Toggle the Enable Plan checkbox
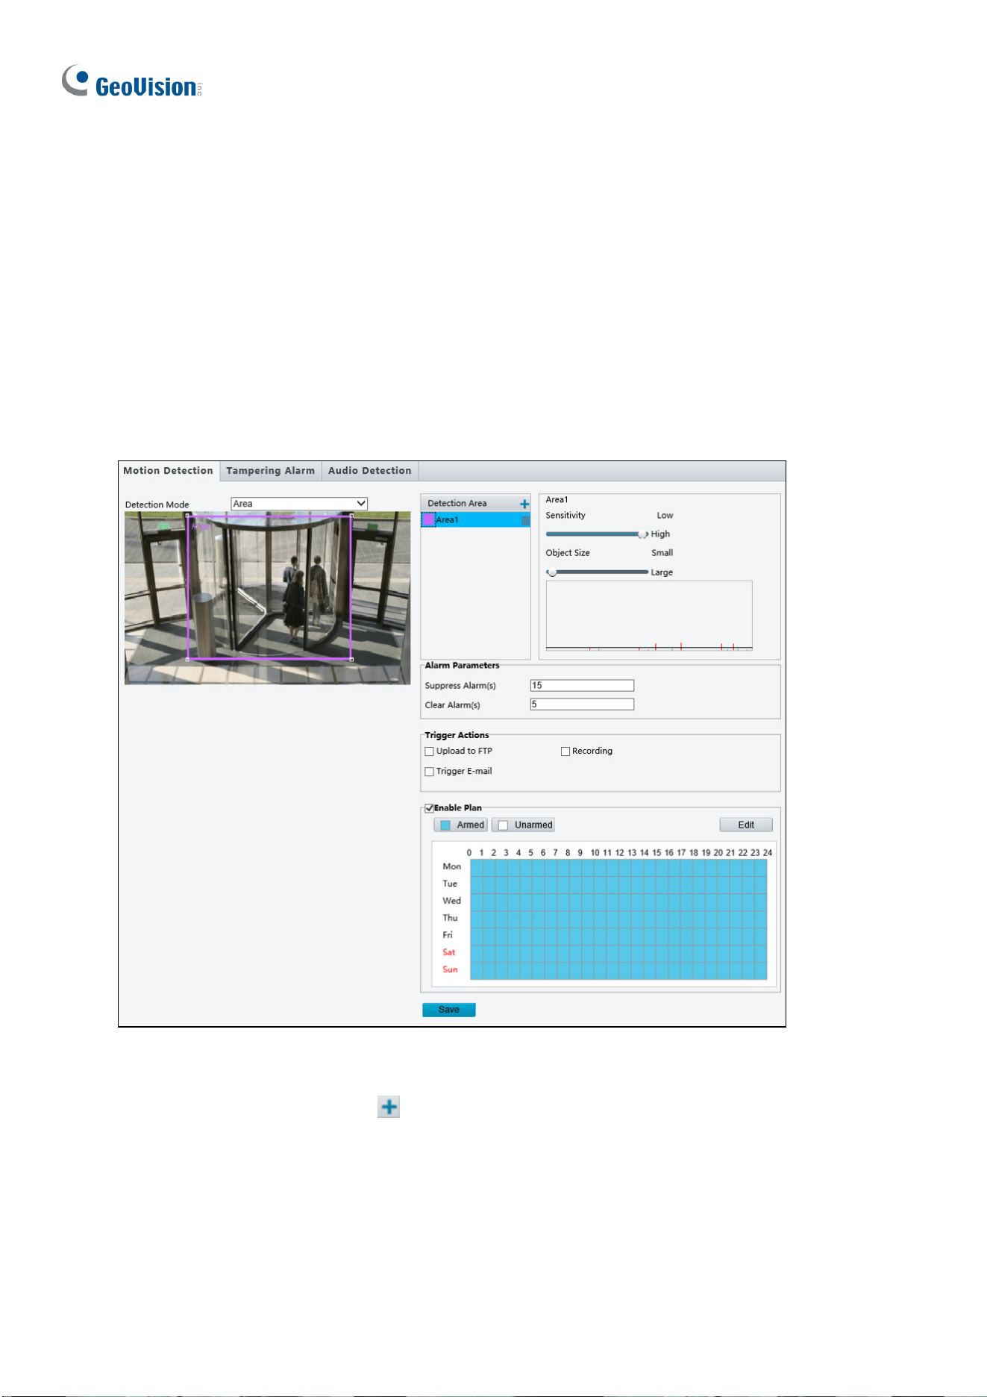Screen dimensions: 987x1397 (429, 808)
